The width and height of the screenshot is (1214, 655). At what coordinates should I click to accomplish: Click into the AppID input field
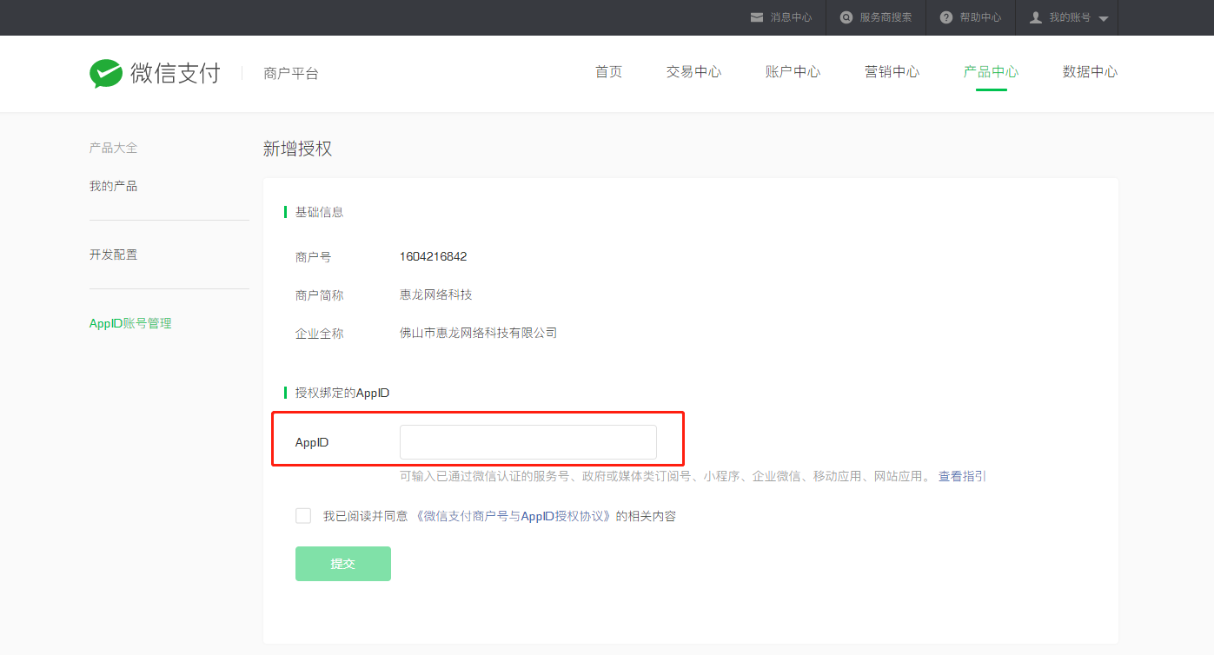point(527,442)
